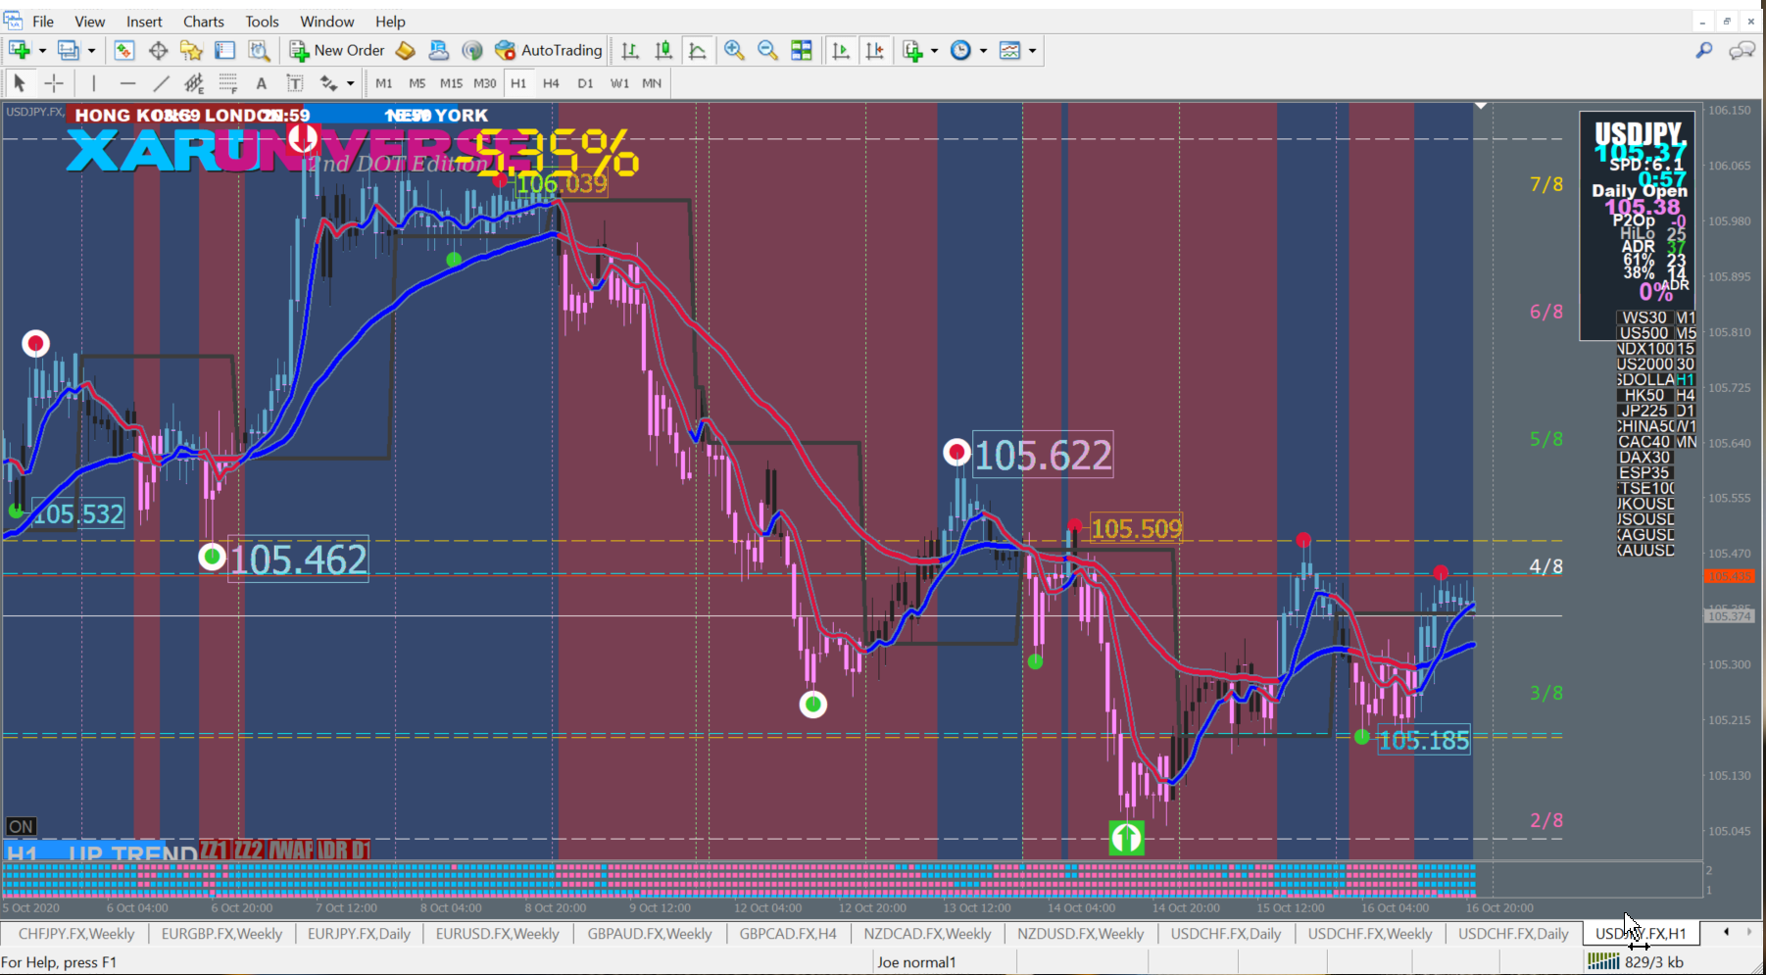
Task: Switch to candlestick chart display
Action: click(663, 50)
